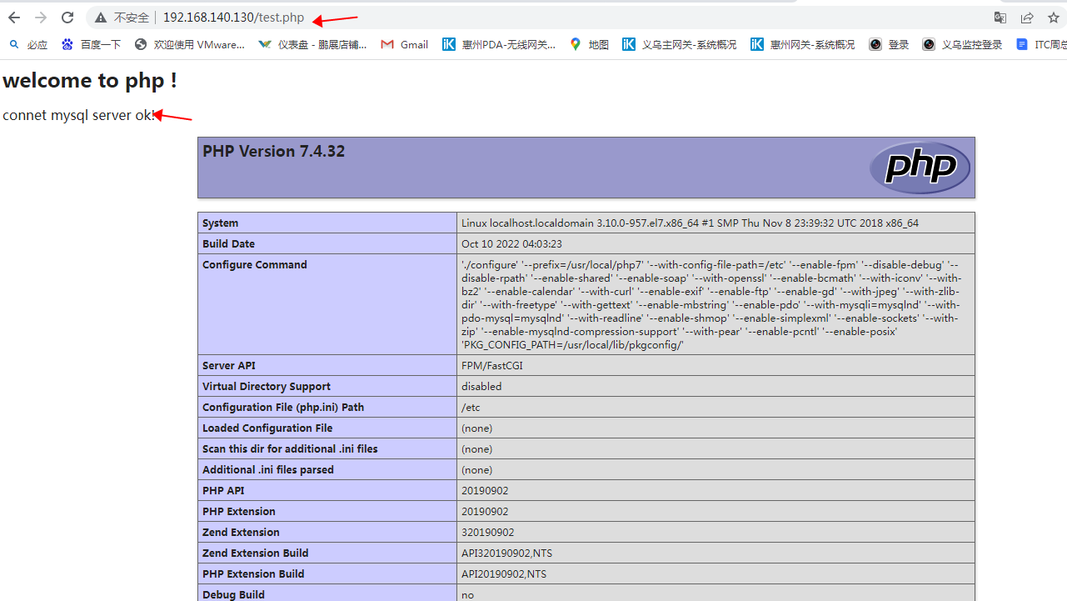Open the 仪表盘 - 鹏展店铺 bookmark
The height and width of the screenshot is (601, 1067).
(x=313, y=44)
